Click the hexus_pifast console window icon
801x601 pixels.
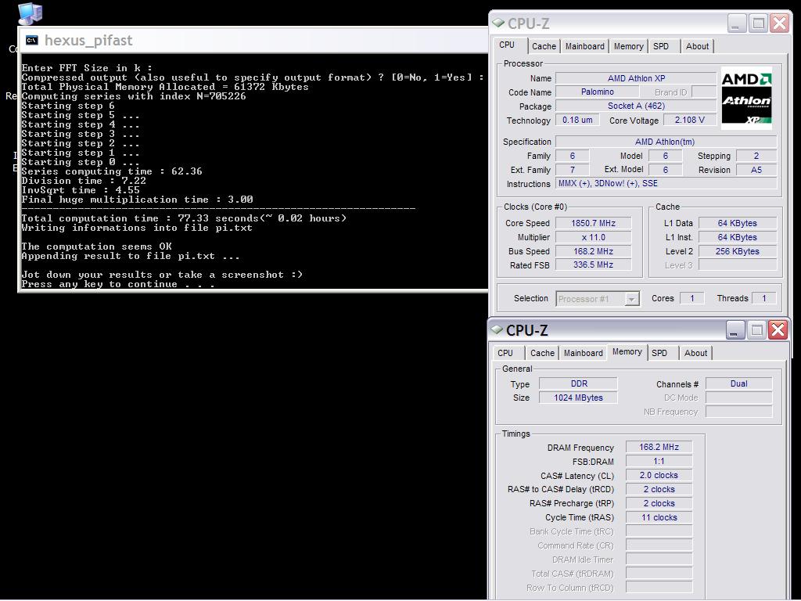[x=31, y=41]
